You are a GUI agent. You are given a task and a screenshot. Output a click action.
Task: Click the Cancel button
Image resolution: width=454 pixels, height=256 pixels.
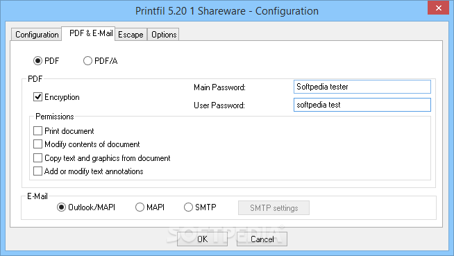[262, 239]
